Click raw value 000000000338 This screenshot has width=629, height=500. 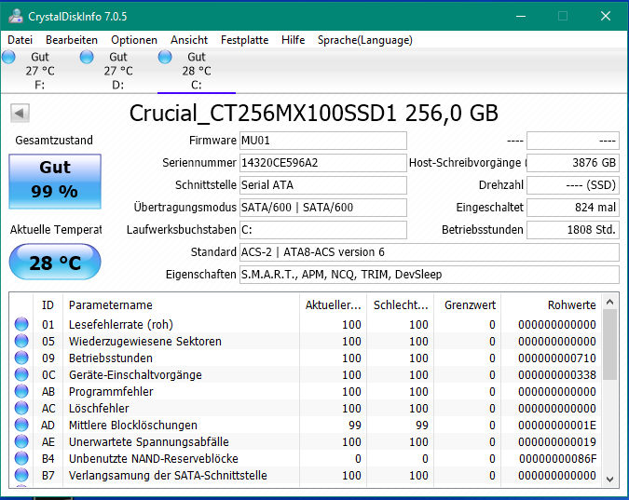557,375
